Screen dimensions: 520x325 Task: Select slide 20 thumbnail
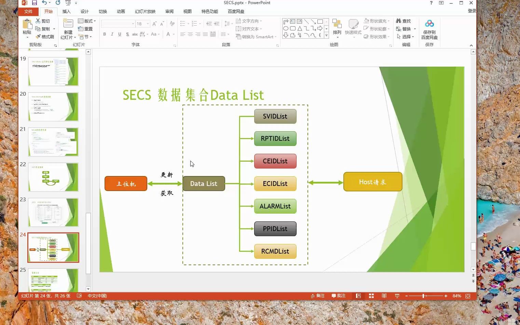(53, 107)
